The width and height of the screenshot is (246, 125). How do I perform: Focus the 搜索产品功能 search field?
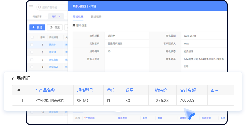point(53,7)
